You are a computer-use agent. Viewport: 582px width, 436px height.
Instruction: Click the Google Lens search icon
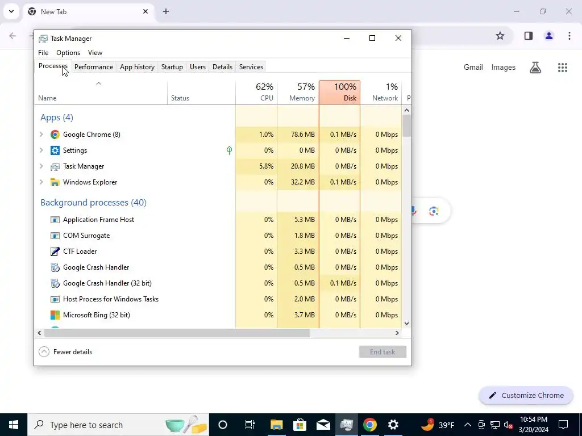[434, 211]
